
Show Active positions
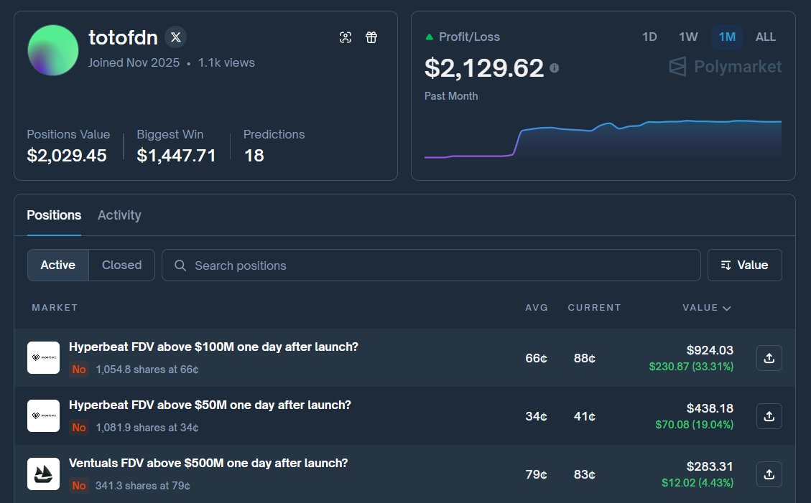click(58, 265)
